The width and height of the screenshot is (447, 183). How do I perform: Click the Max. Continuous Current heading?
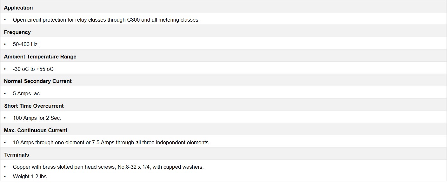tap(36, 130)
